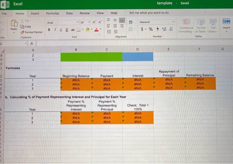Viewport: 233px width, 164px height.
Task: Select the Formulas label cell
Action: tap(13, 68)
